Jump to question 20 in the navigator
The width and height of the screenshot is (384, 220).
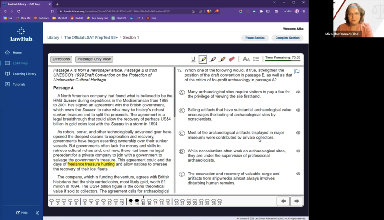[177, 202]
